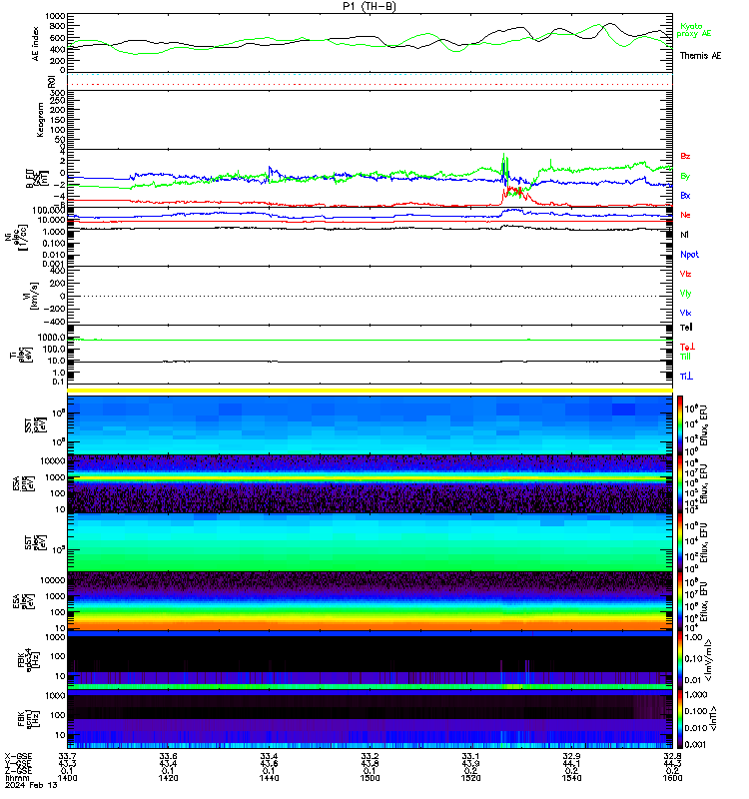Click the X-GSE value '32.9'

pos(571,757)
